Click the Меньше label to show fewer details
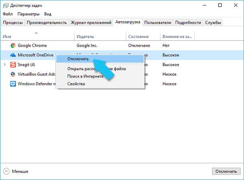Image resolution: width=244 pixels, height=180 pixels. (20, 172)
